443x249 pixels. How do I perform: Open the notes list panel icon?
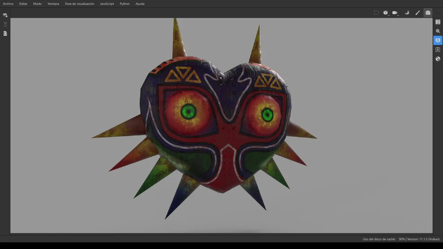438,50
